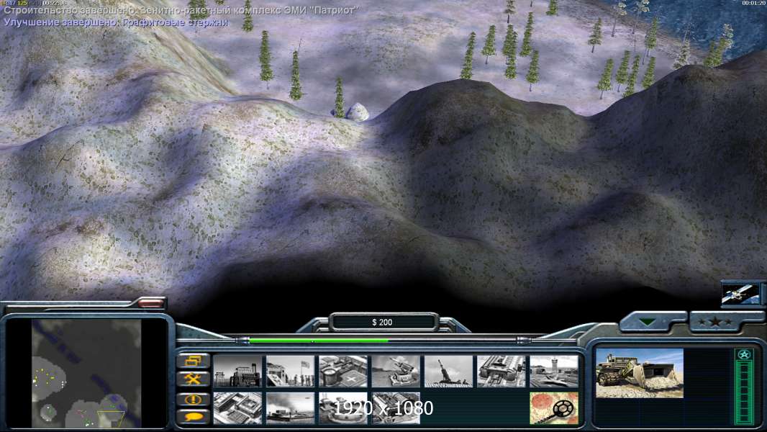Click the $ 200 money display
The width and height of the screenshot is (767, 432).
click(x=383, y=323)
